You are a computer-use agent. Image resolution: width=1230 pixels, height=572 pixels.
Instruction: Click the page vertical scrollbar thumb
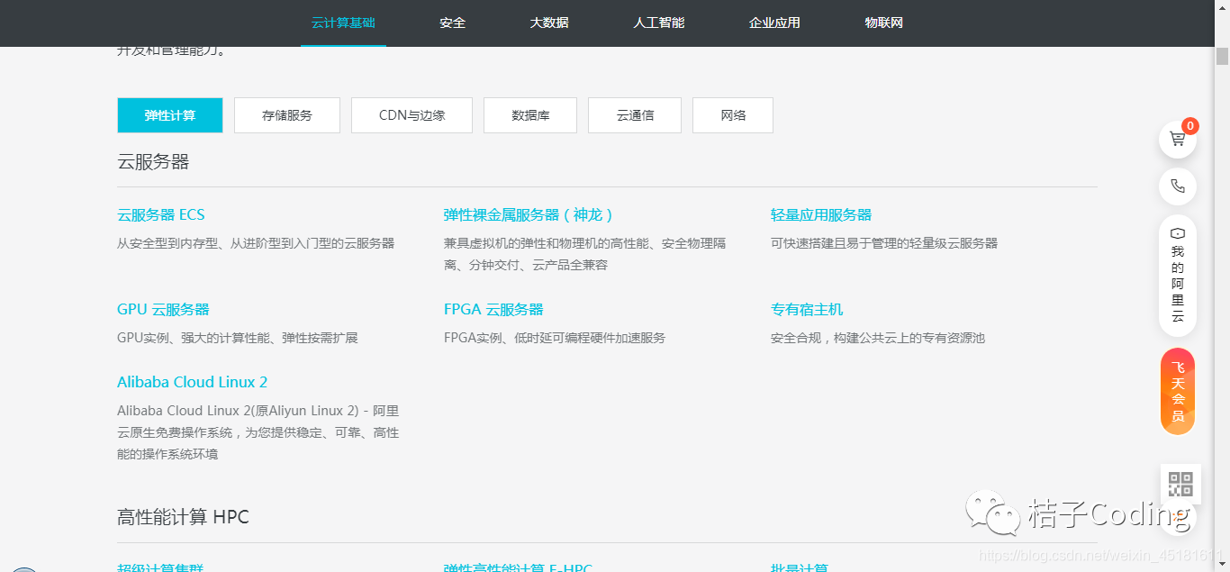tap(1222, 56)
